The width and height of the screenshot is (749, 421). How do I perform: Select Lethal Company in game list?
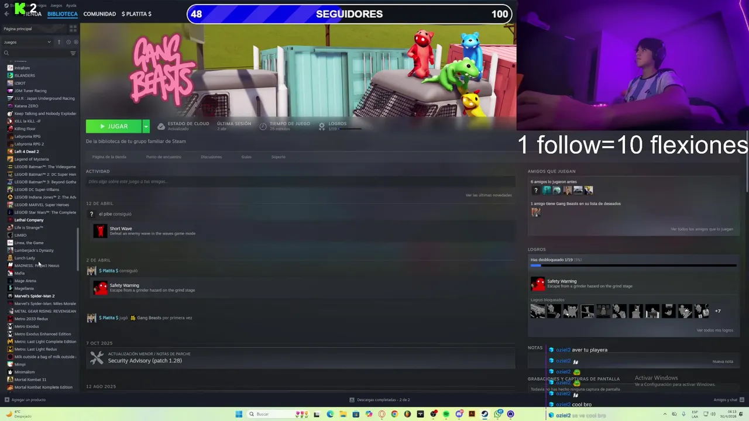[29, 220]
